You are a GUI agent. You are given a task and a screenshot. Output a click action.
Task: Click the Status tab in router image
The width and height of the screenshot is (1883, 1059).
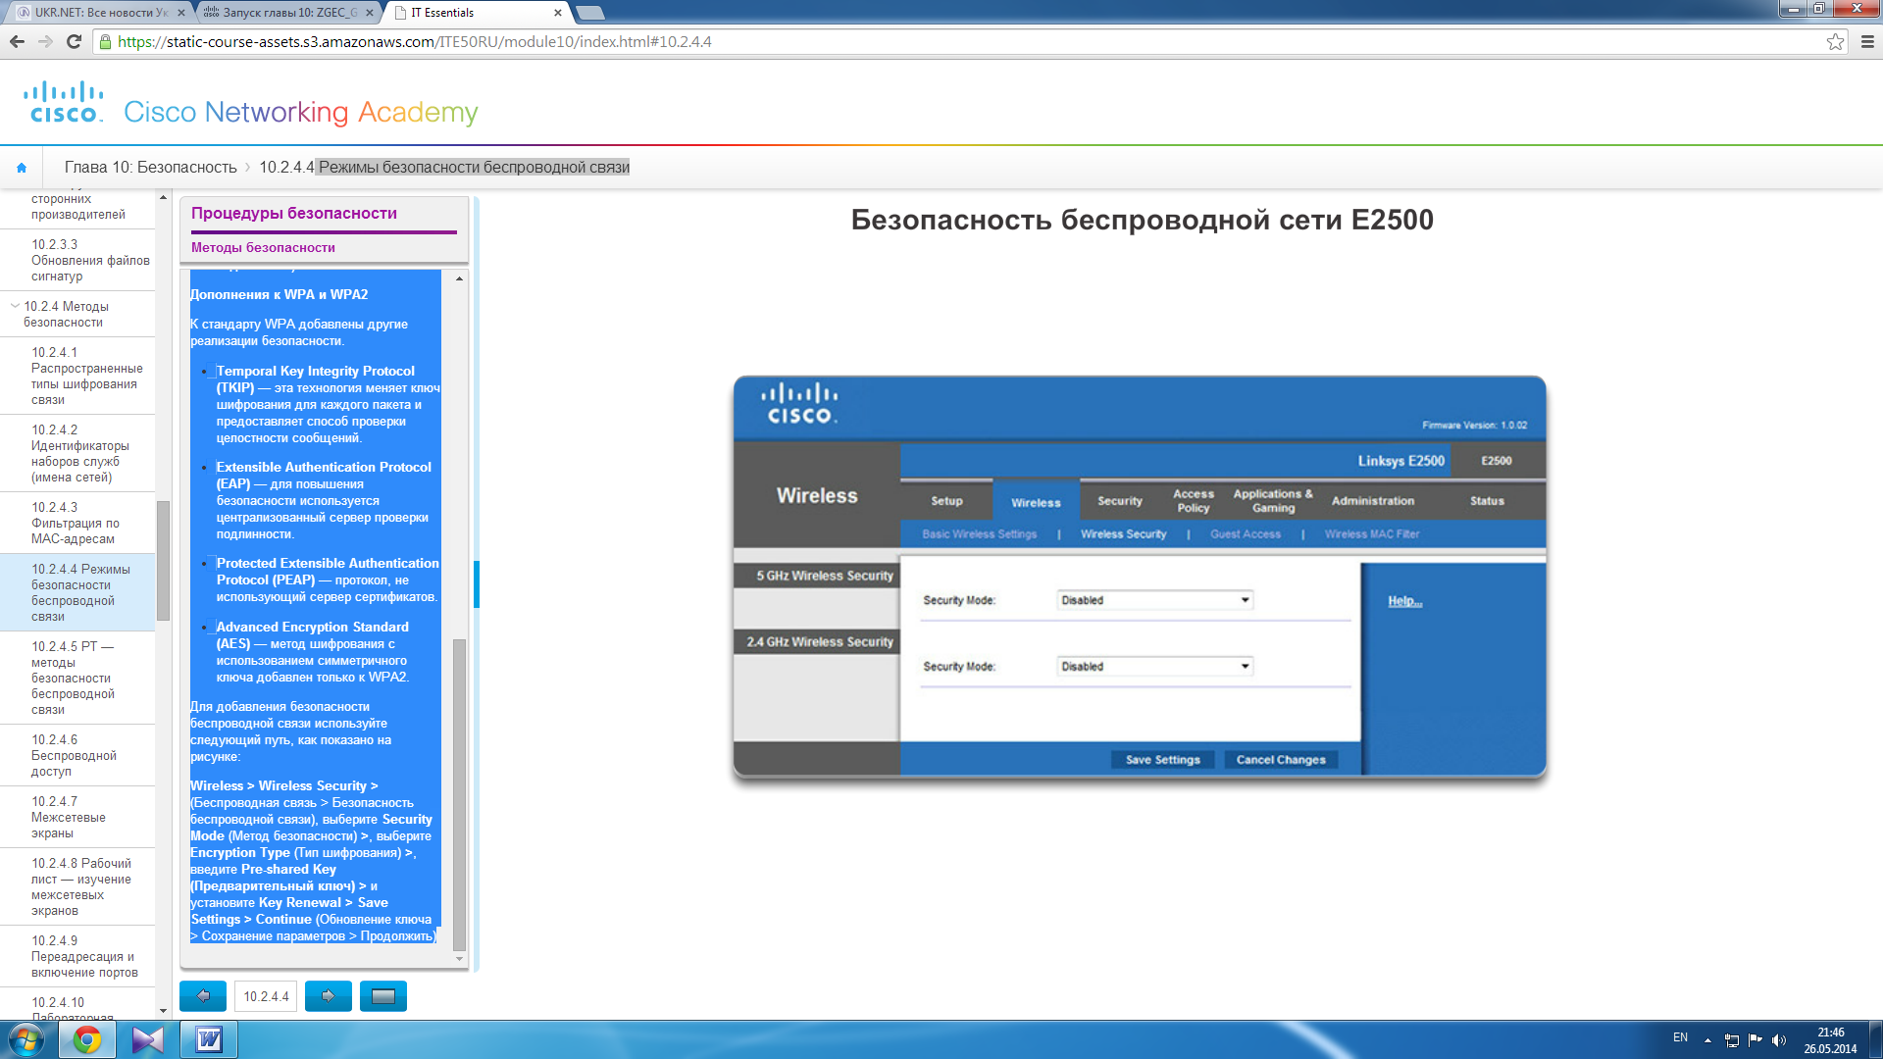pyautogui.click(x=1487, y=501)
